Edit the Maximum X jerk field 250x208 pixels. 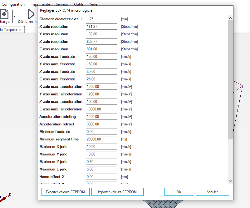[x=101, y=147]
